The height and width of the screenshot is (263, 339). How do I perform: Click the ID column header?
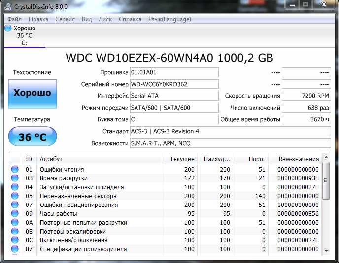click(29, 159)
